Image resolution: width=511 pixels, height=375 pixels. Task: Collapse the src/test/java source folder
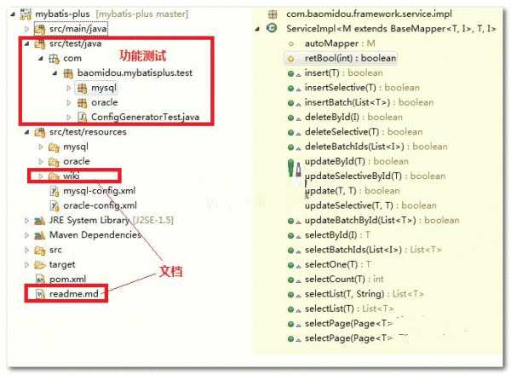click(26, 43)
